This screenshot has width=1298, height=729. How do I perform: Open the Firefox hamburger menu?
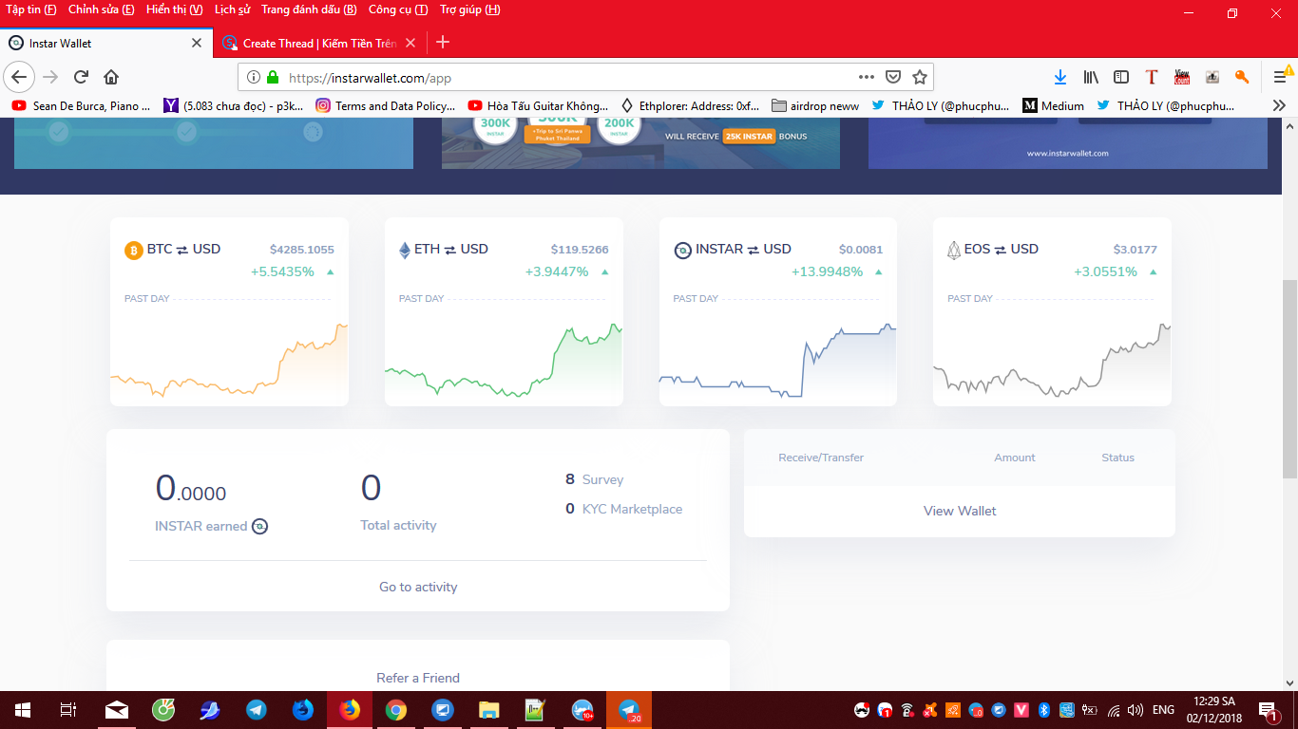[1280, 77]
